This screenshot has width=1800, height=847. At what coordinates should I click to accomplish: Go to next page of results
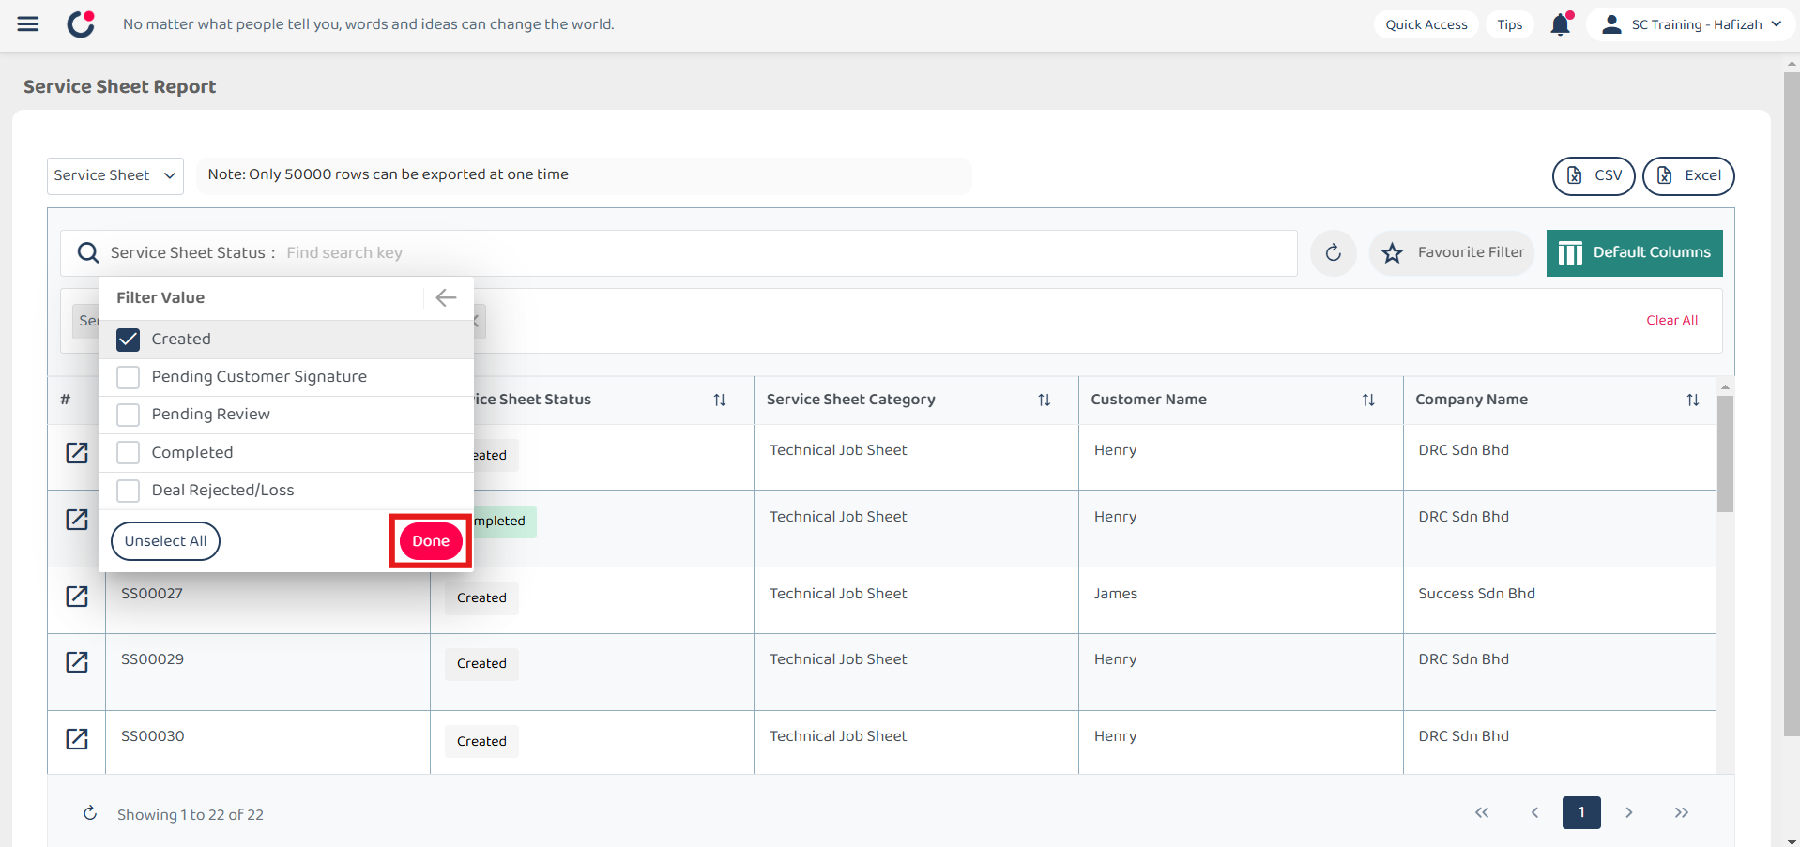1629,812
